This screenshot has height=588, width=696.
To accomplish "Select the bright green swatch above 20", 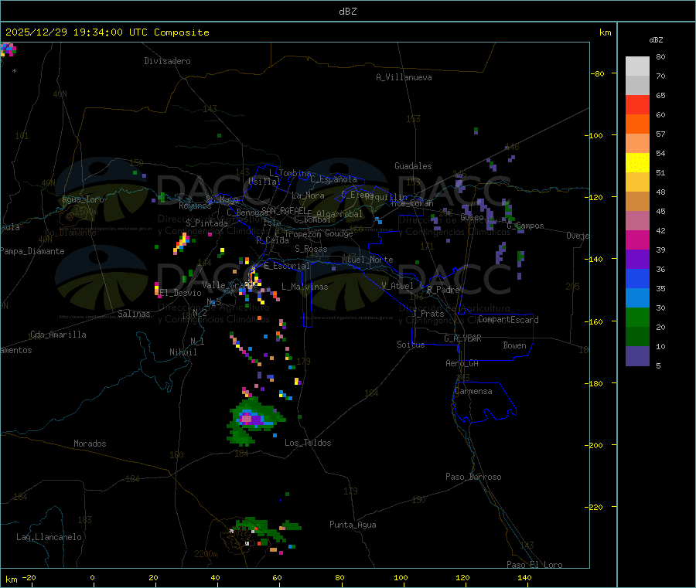I will pyautogui.click(x=637, y=317).
